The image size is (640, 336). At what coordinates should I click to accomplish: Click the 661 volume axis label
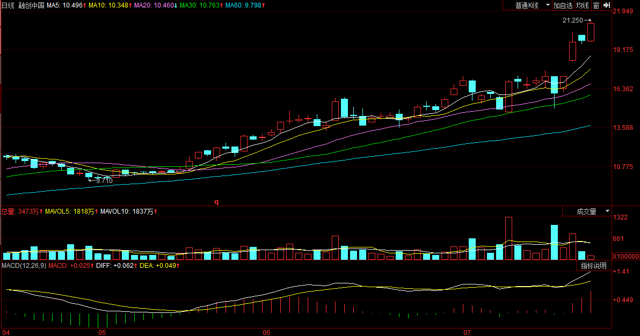click(619, 239)
